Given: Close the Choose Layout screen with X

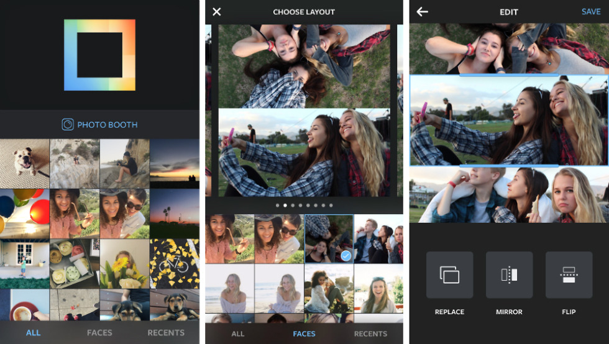Looking at the screenshot, I should coord(216,12).
